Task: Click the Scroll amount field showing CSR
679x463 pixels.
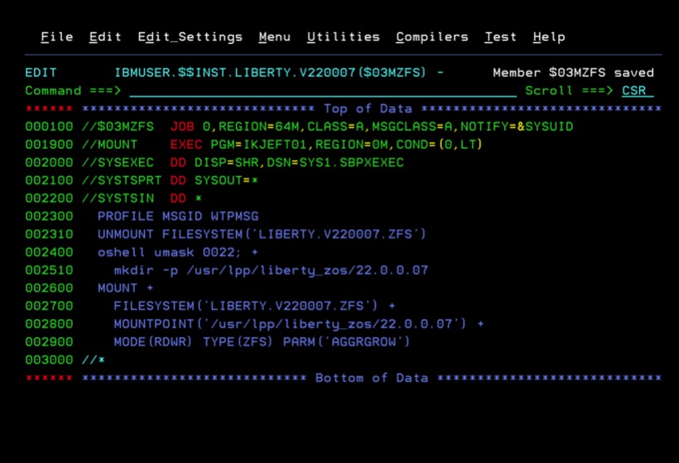Action: pos(638,91)
